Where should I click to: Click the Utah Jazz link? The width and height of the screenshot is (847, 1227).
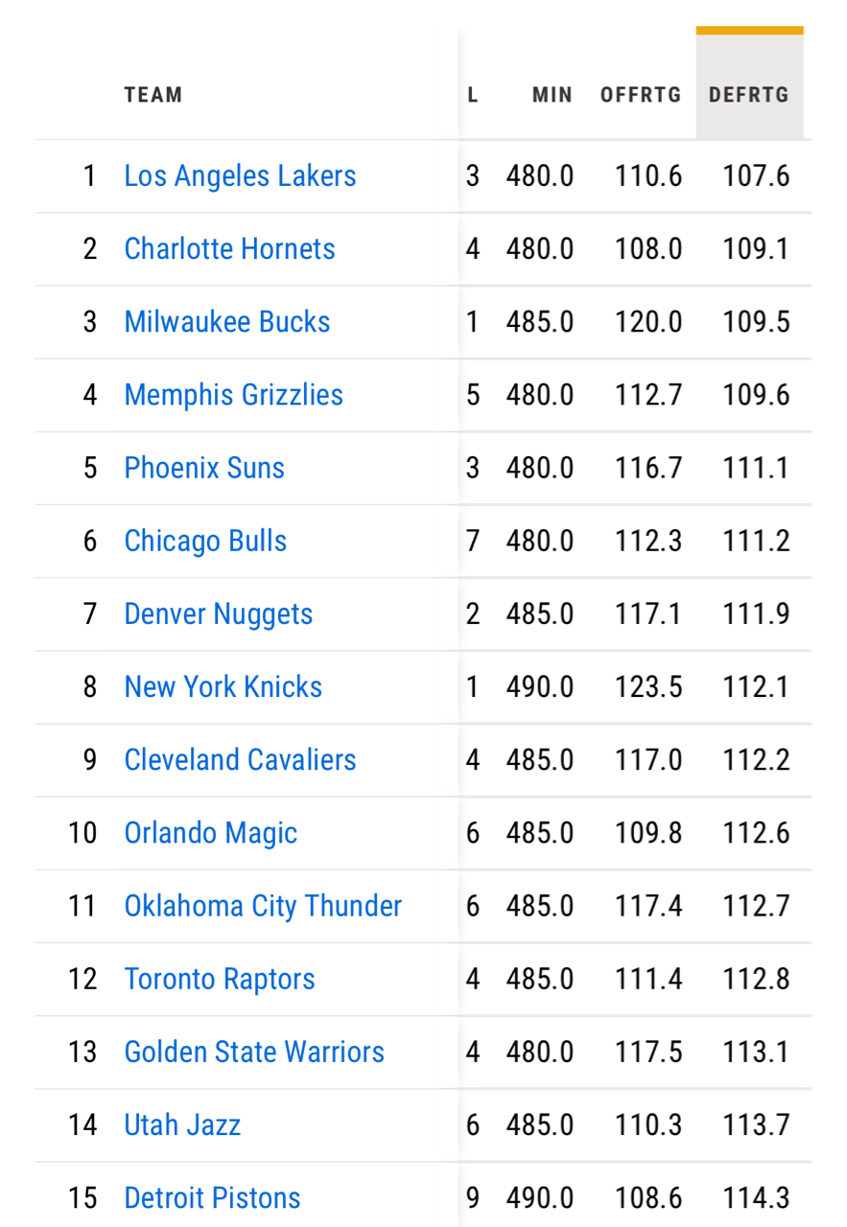pyautogui.click(x=182, y=1124)
